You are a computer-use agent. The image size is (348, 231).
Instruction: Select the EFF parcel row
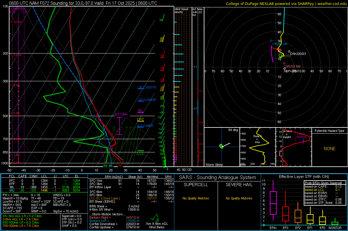tap(45, 184)
